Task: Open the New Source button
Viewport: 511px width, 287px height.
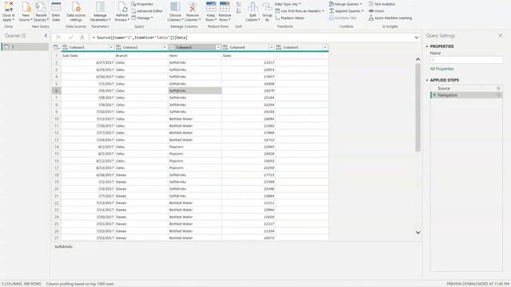Action: click(26, 12)
